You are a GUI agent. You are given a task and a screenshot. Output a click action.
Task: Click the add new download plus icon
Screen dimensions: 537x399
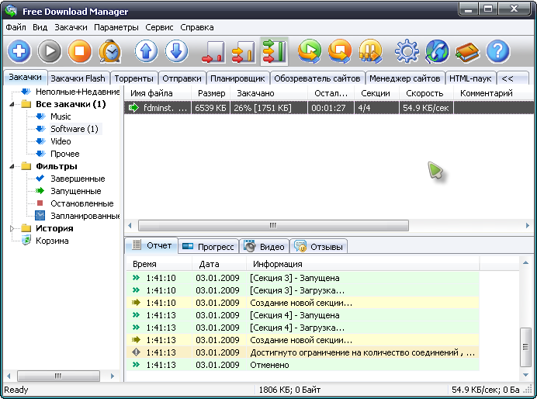coord(19,51)
